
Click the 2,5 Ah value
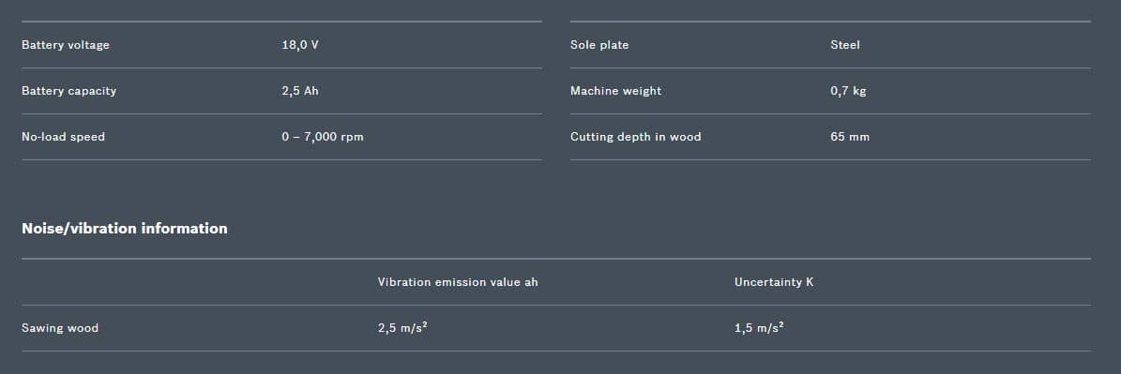pos(300,91)
